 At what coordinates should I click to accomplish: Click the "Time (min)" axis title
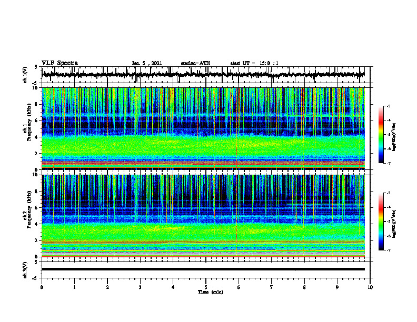click(211, 292)
